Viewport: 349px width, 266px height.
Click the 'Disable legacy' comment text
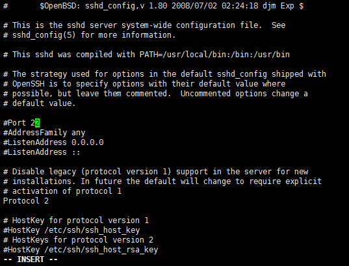44,172
